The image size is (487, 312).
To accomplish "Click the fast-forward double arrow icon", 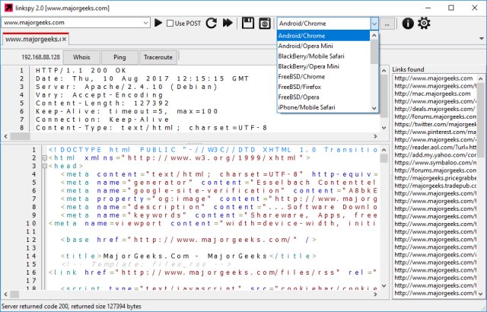I will [x=228, y=24].
